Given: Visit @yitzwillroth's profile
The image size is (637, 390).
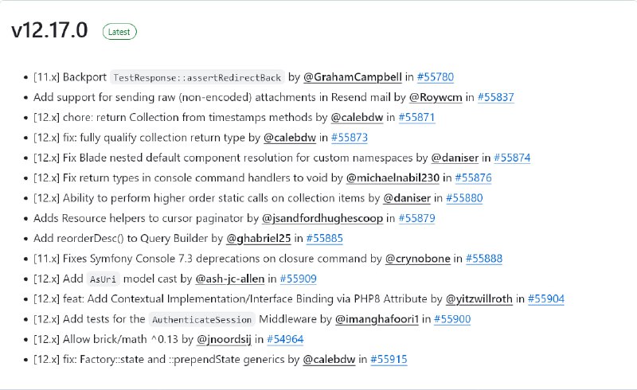Looking at the screenshot, I should pos(479,299).
